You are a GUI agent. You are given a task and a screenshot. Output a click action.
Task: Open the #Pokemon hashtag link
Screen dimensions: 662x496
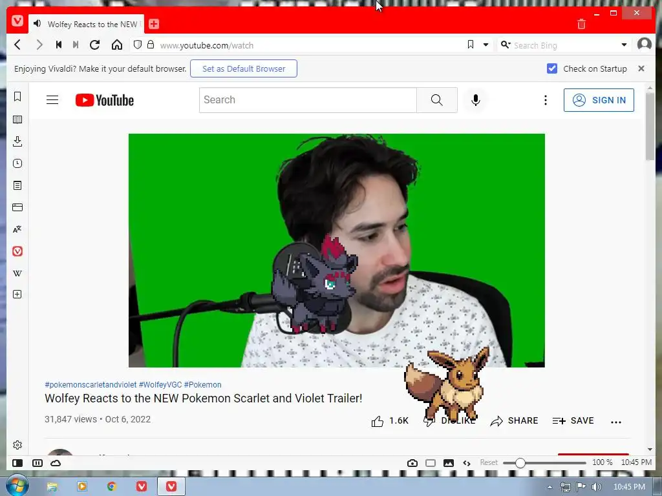(202, 385)
